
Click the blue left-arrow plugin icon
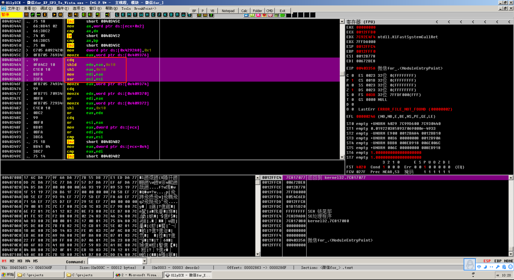pyautogui.click(x=246, y=15)
